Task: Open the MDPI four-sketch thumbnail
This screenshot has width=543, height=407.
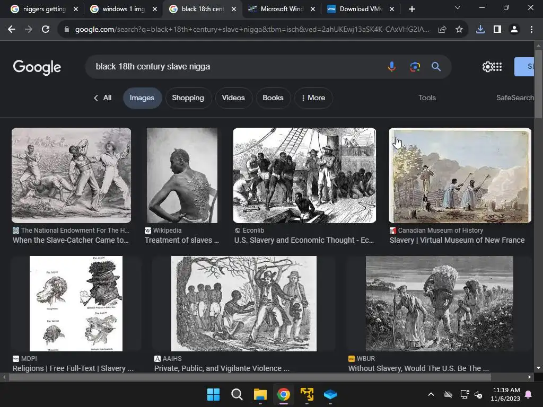Action: click(x=76, y=304)
